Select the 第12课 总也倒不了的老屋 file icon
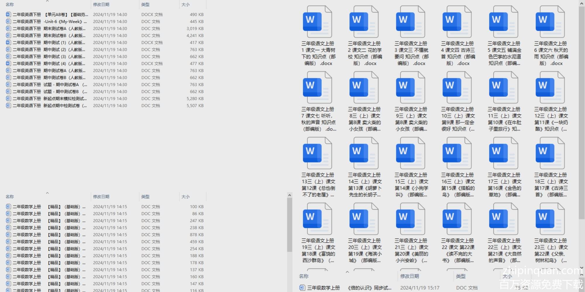The image size is (585, 292). point(317,154)
